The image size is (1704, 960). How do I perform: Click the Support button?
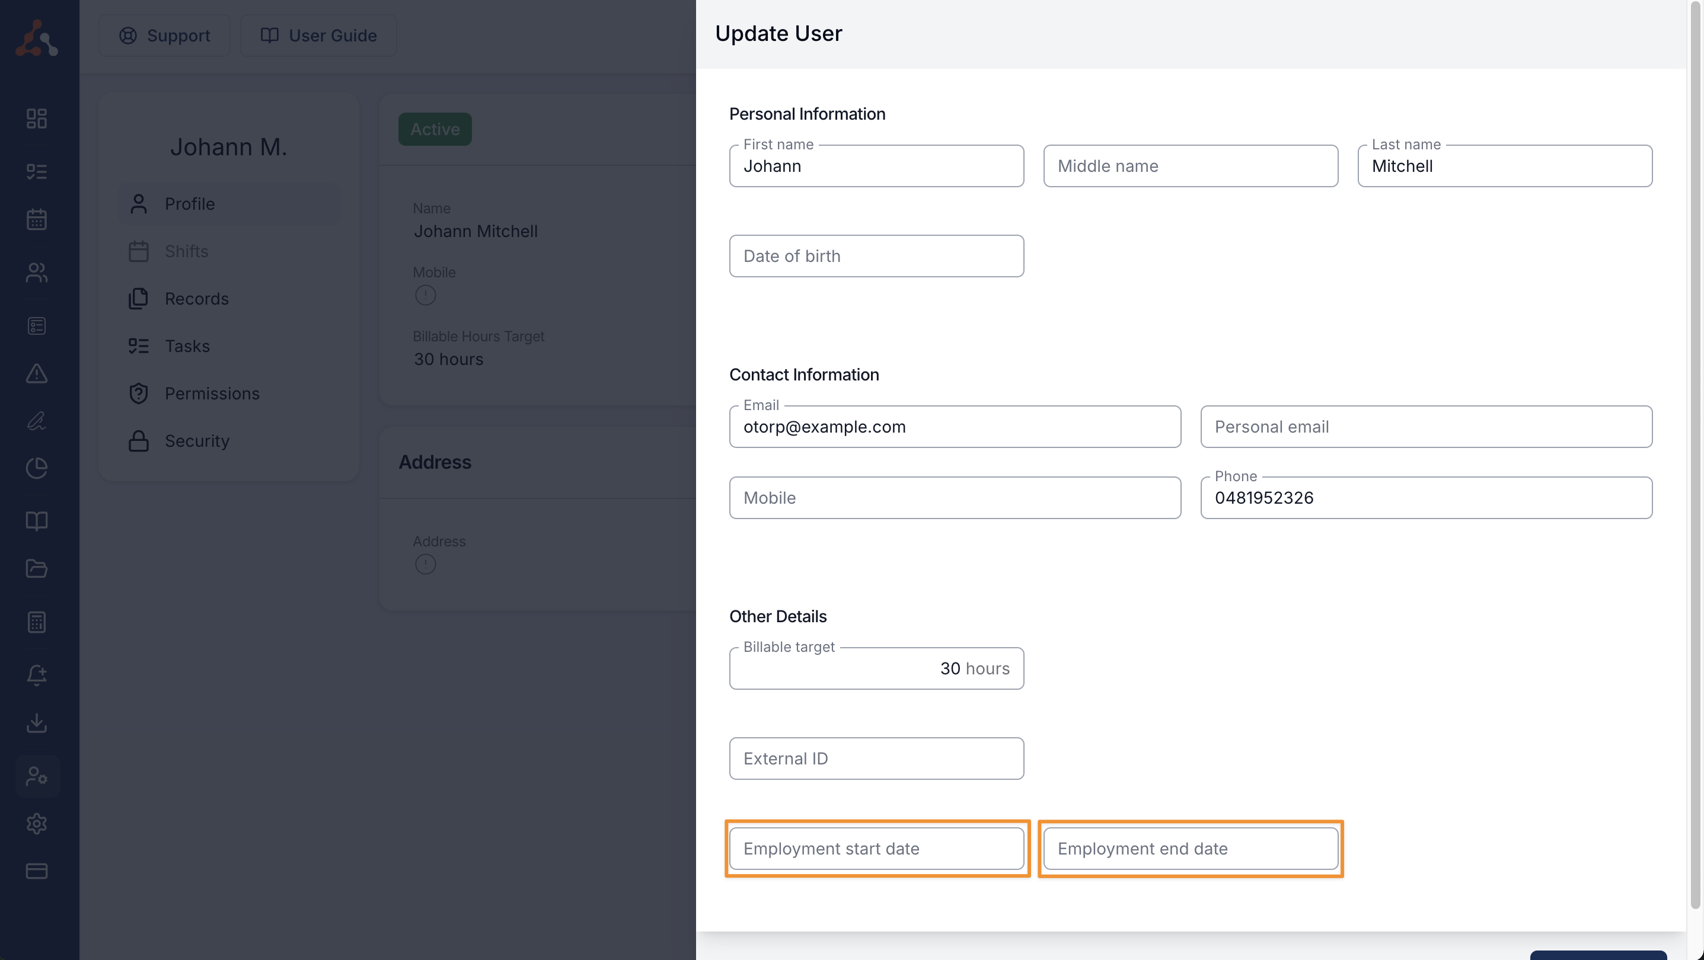pos(164,35)
